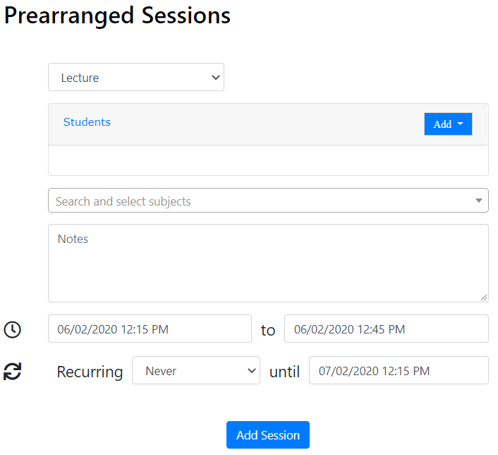The height and width of the screenshot is (455, 498).
Task: Click the chevron on the Lecture select box
Action: point(215,78)
